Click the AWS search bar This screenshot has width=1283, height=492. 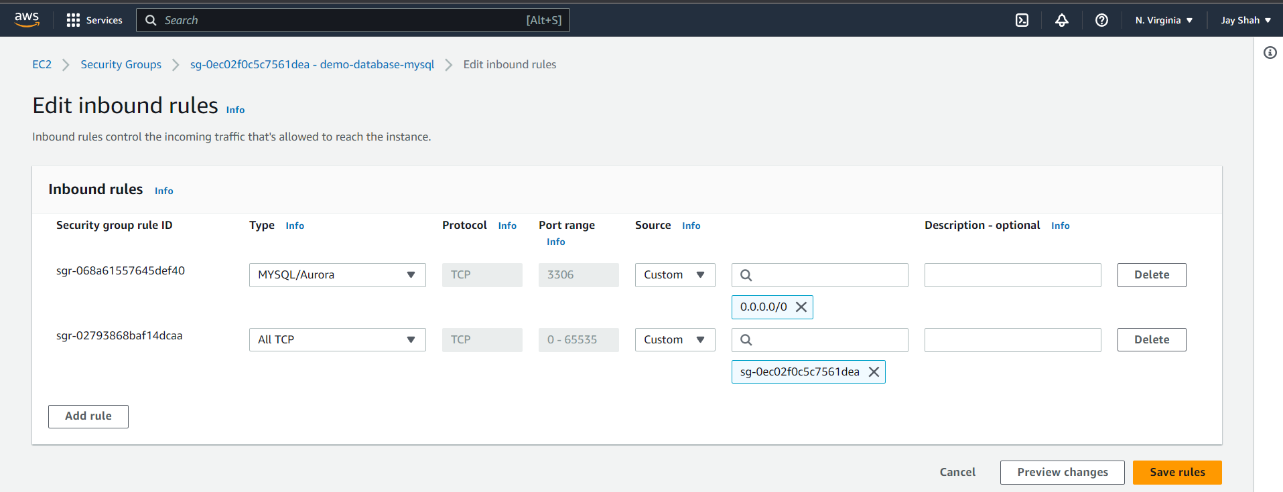tap(353, 20)
